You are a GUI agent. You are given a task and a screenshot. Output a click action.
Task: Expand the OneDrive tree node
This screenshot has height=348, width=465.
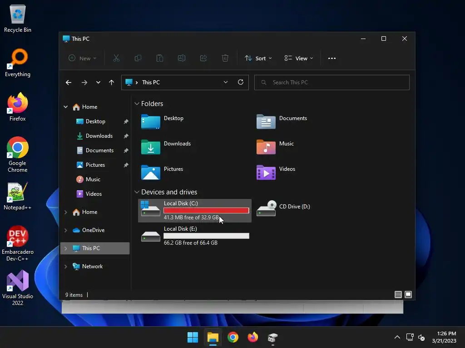(x=65, y=230)
